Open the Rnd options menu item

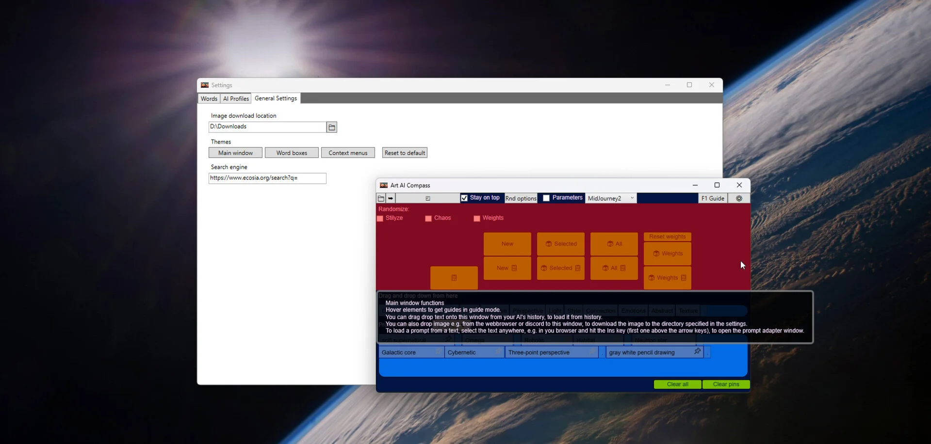[x=521, y=198]
